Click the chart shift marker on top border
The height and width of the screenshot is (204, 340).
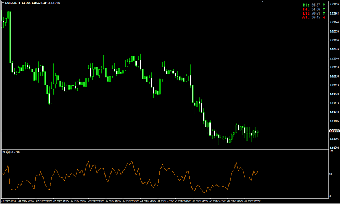pyautogui.click(x=263, y=1)
